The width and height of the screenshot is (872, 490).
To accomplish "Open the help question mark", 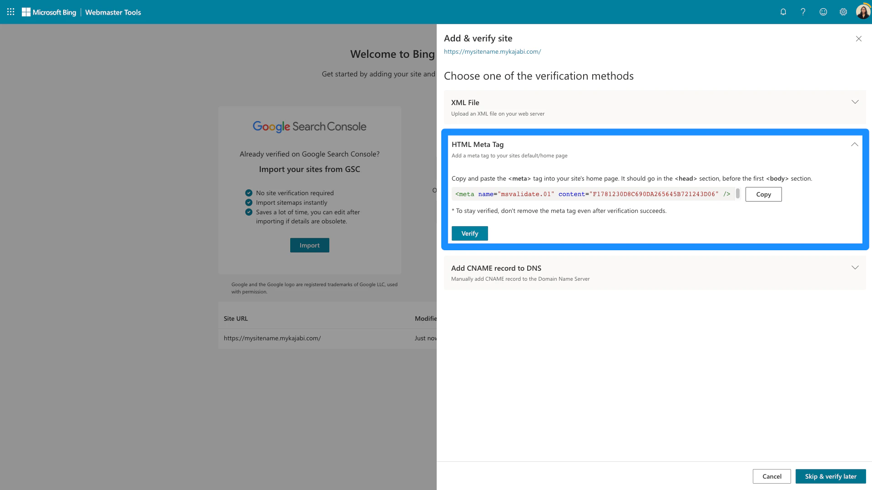I will (x=803, y=12).
